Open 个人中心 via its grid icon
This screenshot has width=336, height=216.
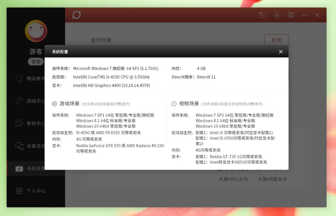click(x=19, y=191)
